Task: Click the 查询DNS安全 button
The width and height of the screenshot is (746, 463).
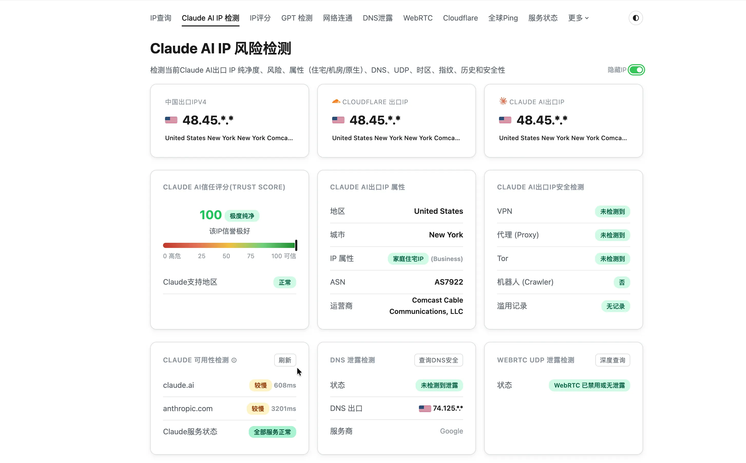Action: pyautogui.click(x=438, y=360)
